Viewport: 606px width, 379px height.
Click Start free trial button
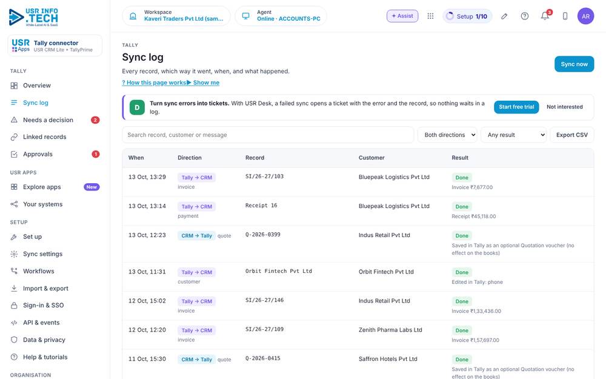[x=516, y=107]
